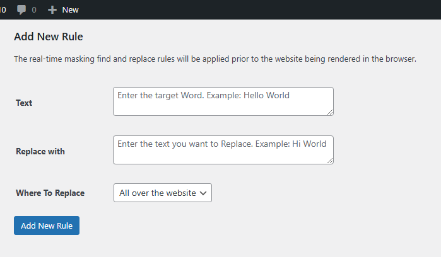Click the comments speech bubble icon
This screenshot has width=441, height=257.
pos(21,10)
